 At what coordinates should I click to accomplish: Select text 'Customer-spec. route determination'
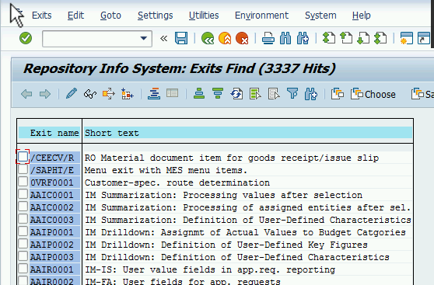(177, 182)
